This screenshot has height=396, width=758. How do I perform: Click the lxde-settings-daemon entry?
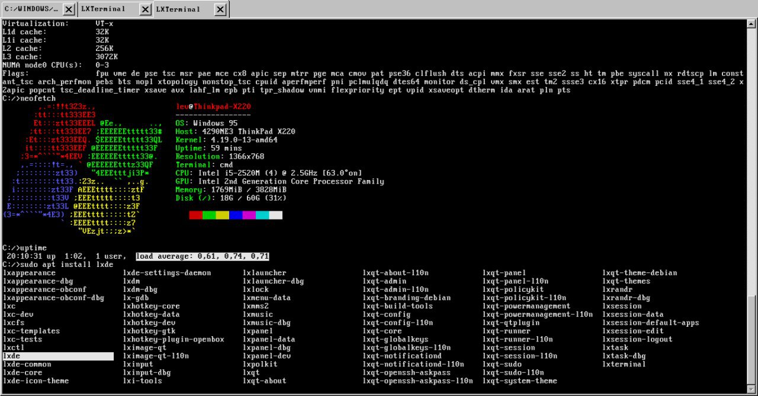pyautogui.click(x=167, y=273)
